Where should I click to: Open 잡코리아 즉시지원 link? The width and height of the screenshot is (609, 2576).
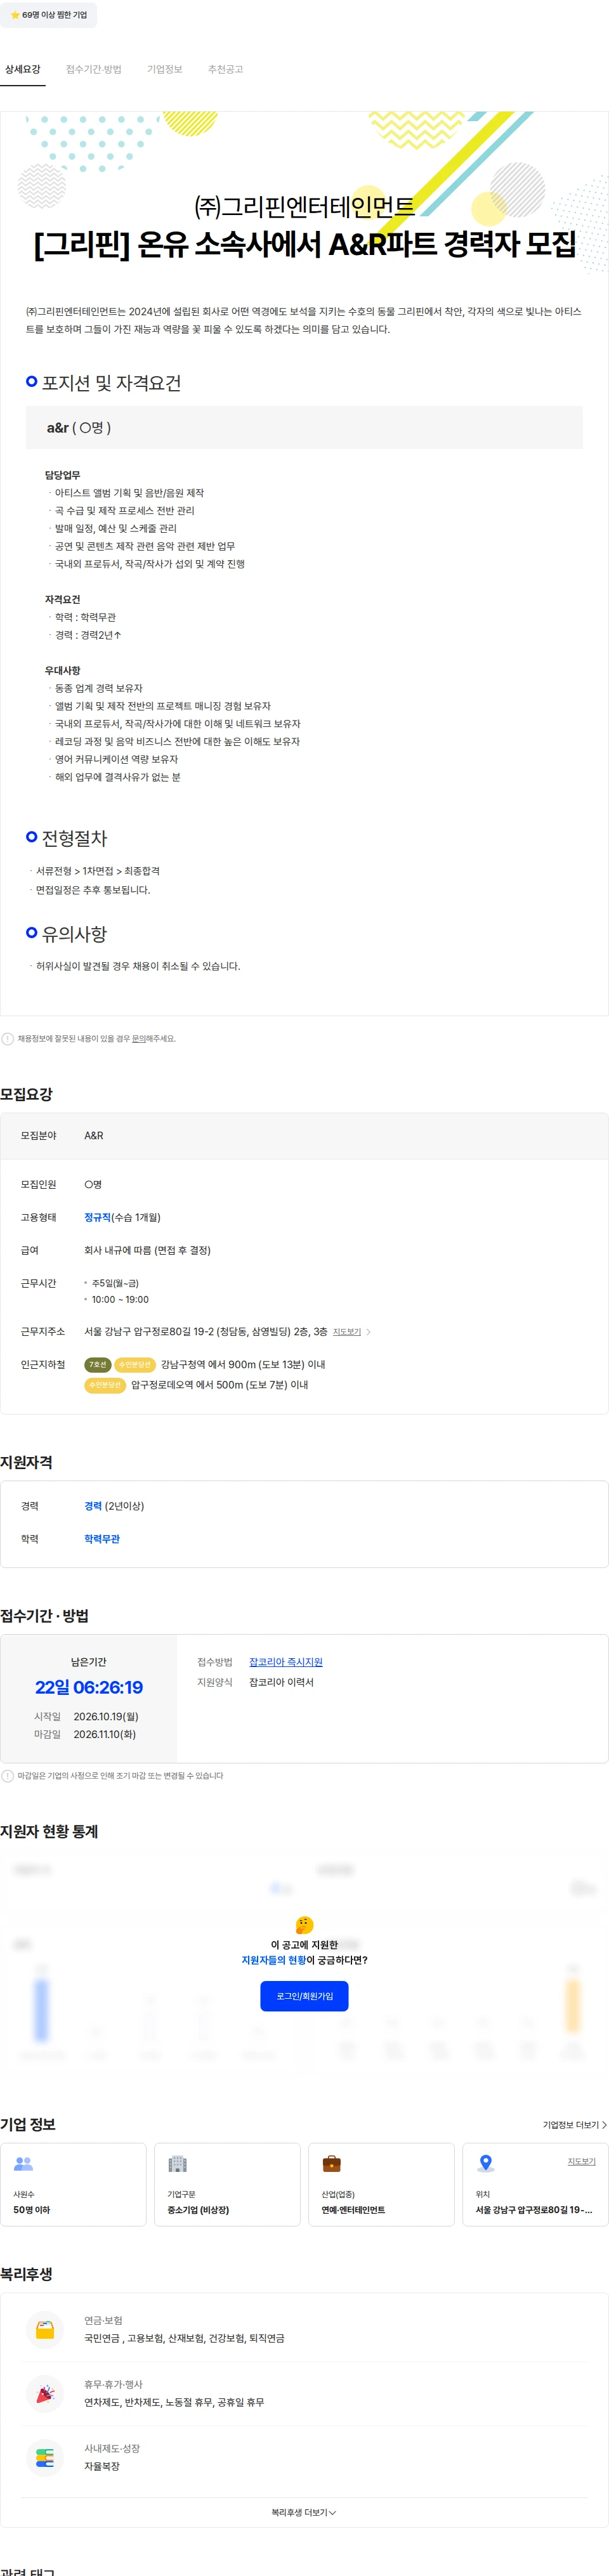[286, 1662]
